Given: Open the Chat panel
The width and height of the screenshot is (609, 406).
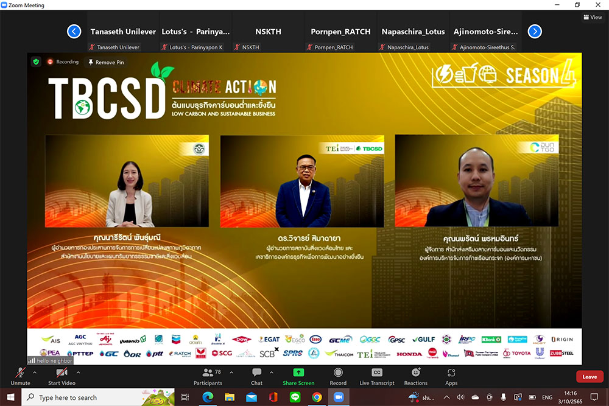Looking at the screenshot, I should coord(257,377).
